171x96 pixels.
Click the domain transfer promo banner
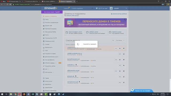(x=95, y=23)
